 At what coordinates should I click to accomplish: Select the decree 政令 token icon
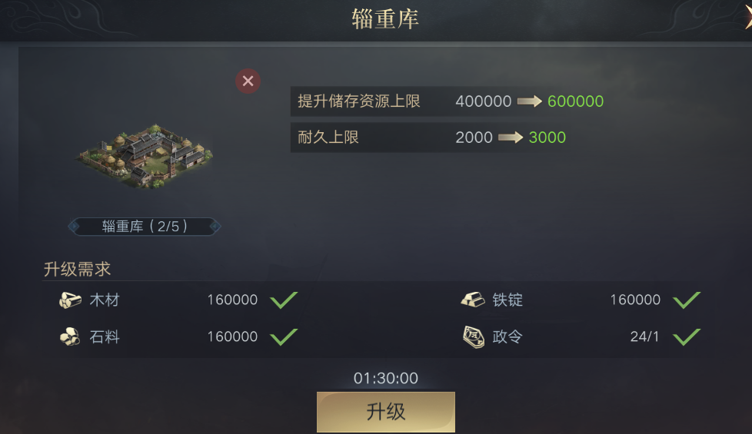coord(474,336)
